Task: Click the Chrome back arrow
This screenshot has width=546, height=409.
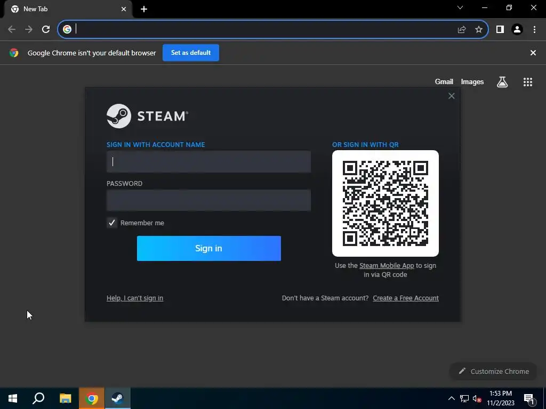Action: click(x=12, y=30)
